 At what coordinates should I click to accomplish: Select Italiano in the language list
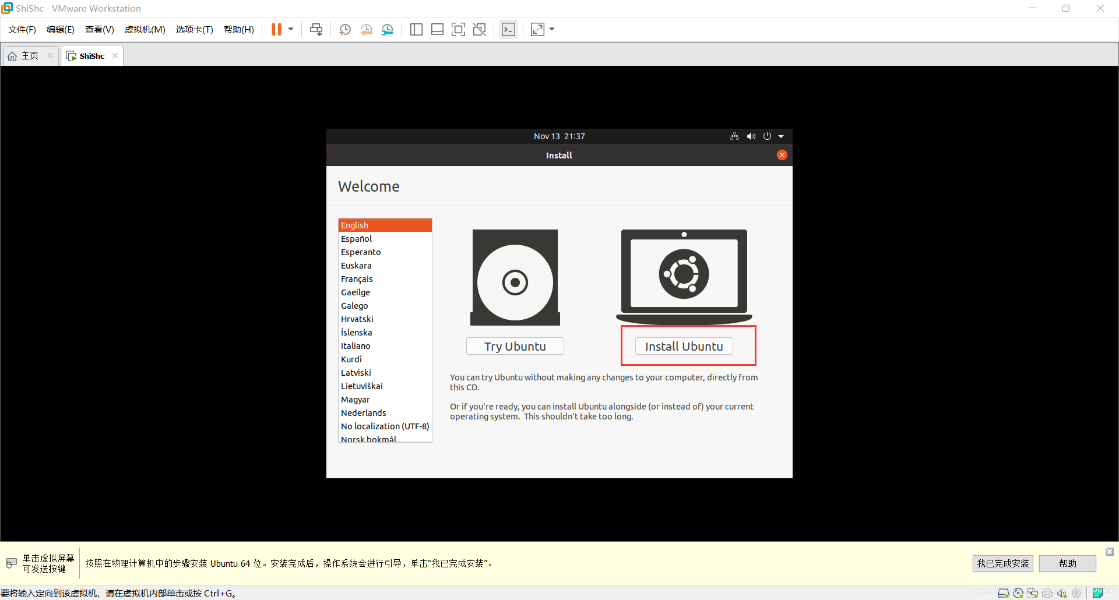pyautogui.click(x=385, y=346)
